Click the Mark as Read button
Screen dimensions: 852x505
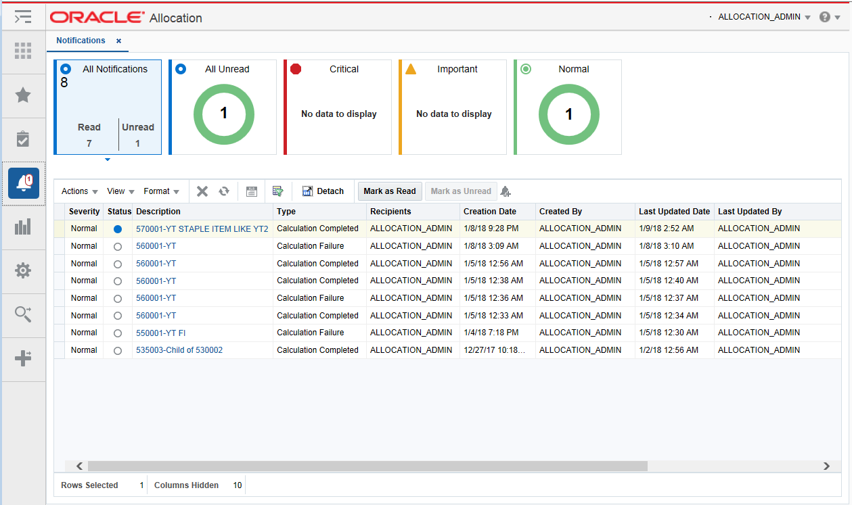point(390,191)
